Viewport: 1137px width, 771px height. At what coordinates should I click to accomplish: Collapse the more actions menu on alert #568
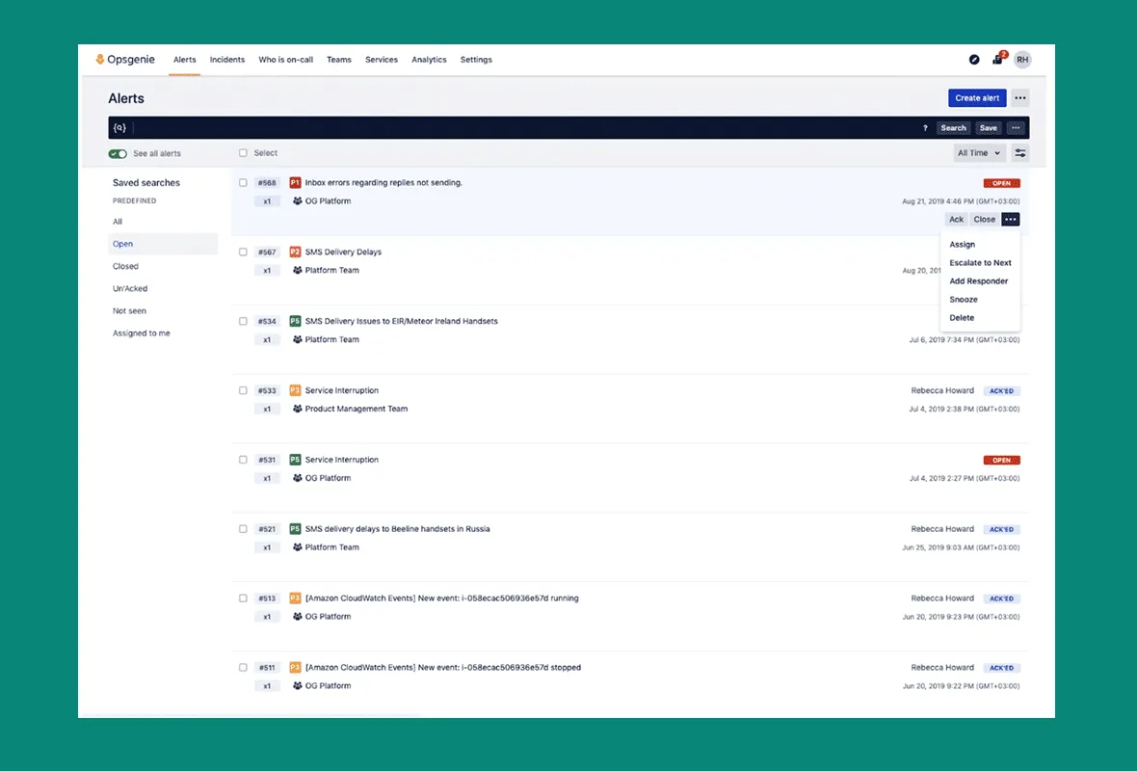click(1010, 220)
